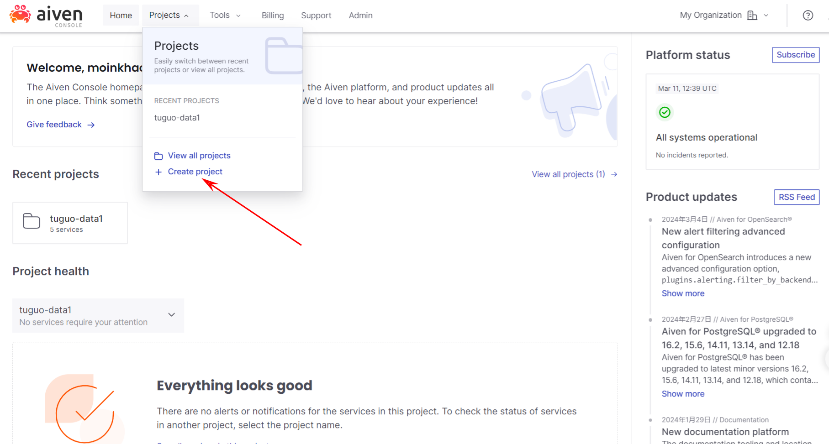Go to the Billing page
This screenshot has height=444, width=829.
(x=273, y=16)
